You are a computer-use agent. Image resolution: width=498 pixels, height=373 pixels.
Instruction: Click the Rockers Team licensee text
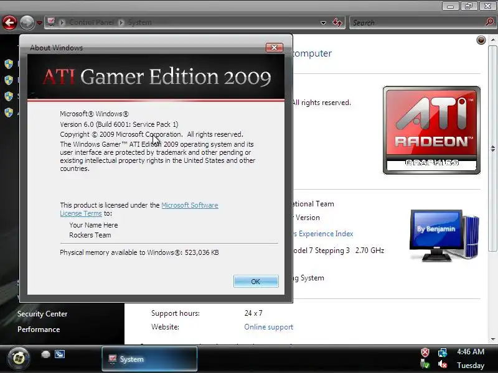[90, 235]
